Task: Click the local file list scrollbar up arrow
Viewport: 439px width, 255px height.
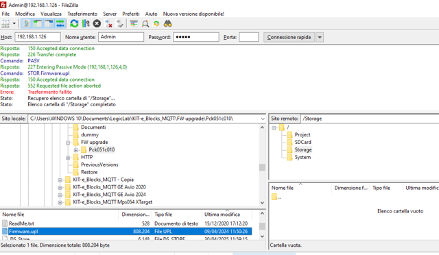Action: pos(262,214)
